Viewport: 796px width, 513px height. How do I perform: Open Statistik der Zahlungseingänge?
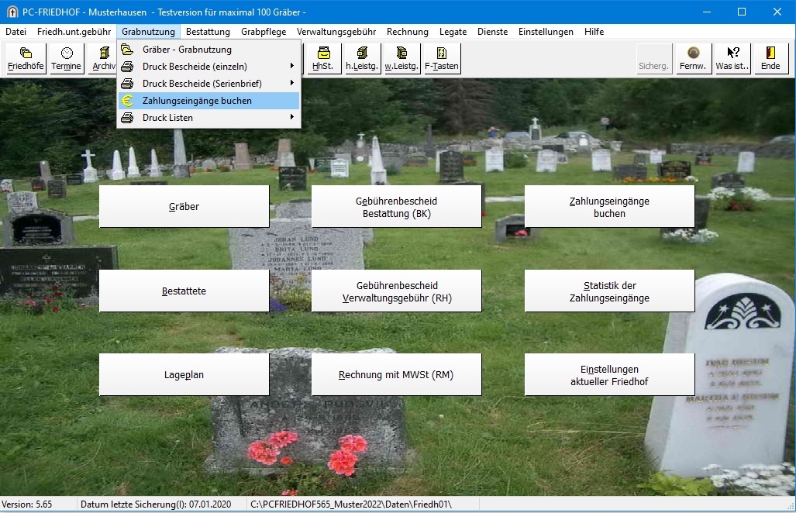[609, 291]
